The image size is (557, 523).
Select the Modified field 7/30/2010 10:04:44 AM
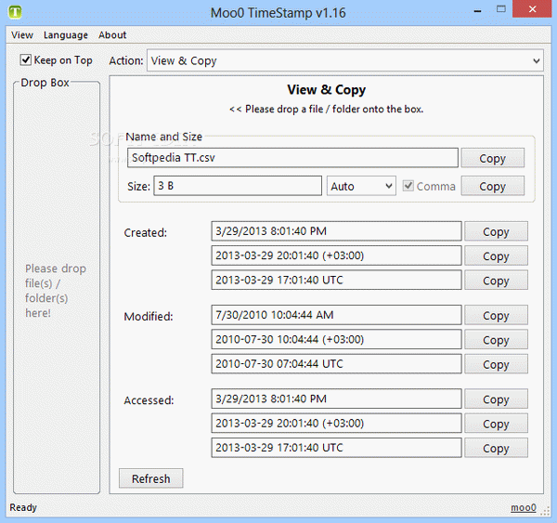[x=336, y=315]
